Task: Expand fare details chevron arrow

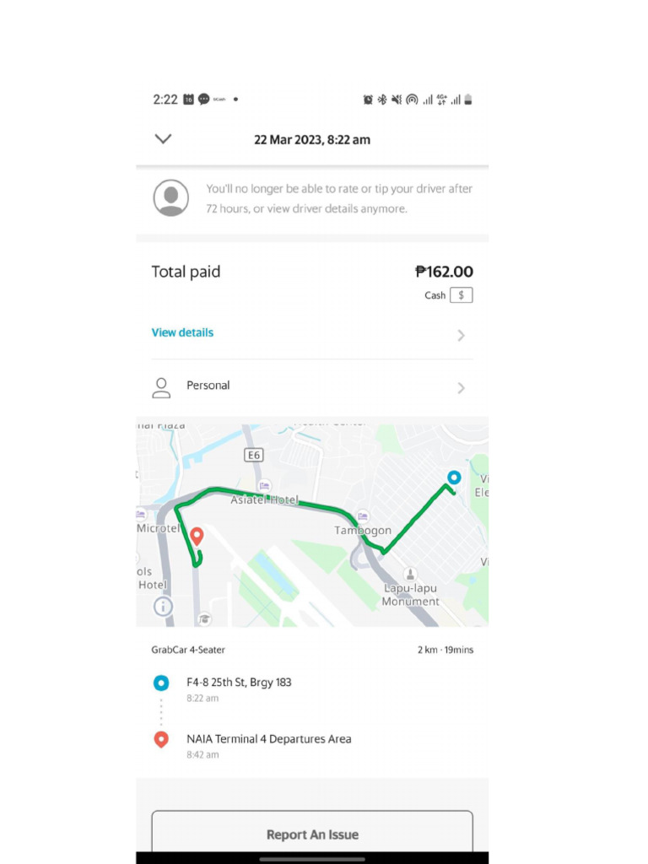Action: coord(461,335)
